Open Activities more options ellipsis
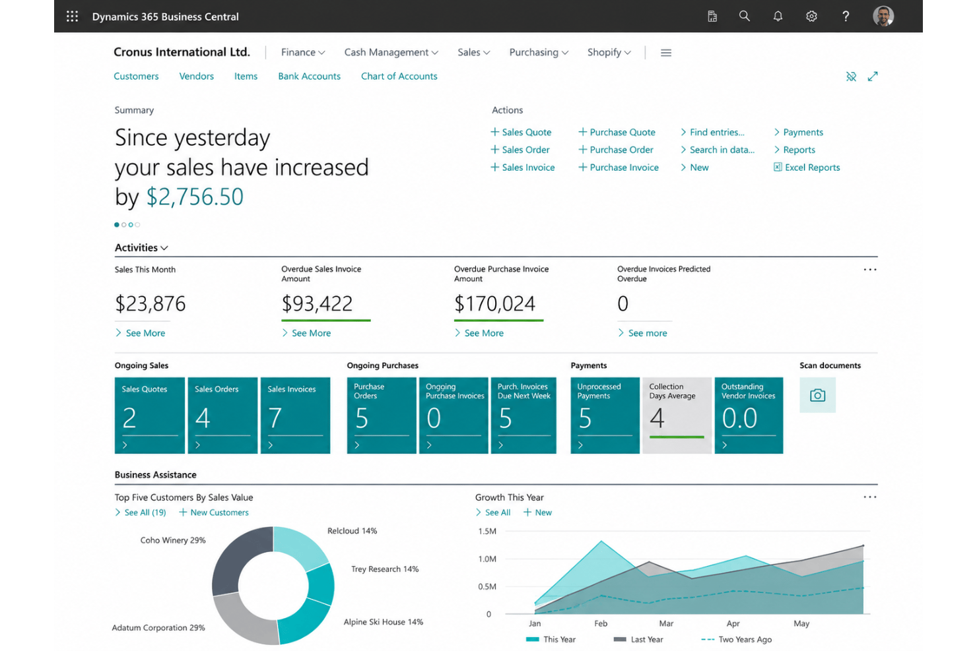Viewport: 977px width, 651px height. click(x=870, y=270)
